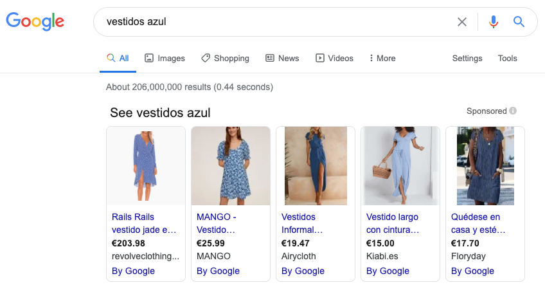Click By Google under Airycloth listing
The image size is (545, 294).
303,271
